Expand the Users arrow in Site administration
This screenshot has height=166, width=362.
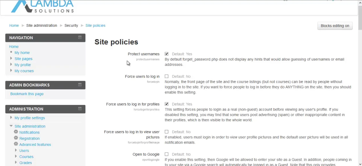pos(16,150)
